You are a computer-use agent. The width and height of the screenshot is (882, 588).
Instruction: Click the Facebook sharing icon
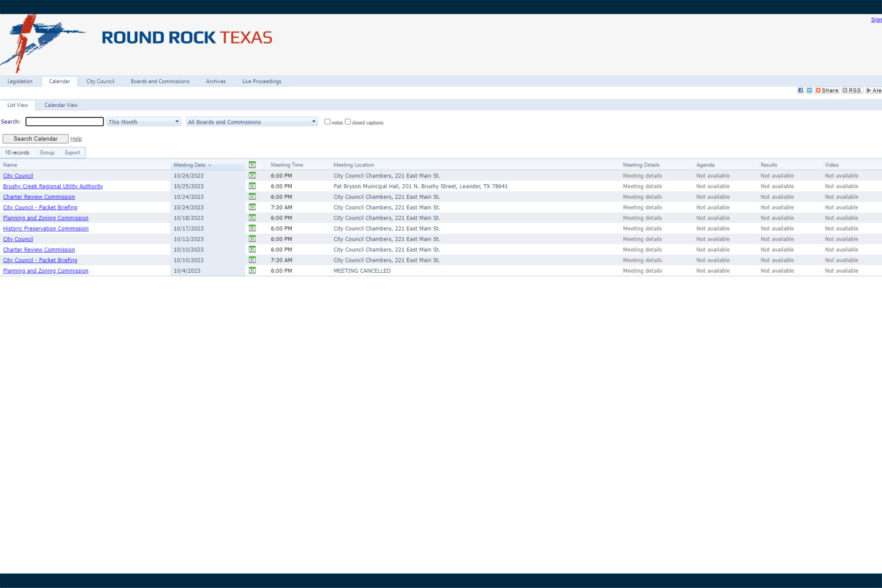point(800,90)
